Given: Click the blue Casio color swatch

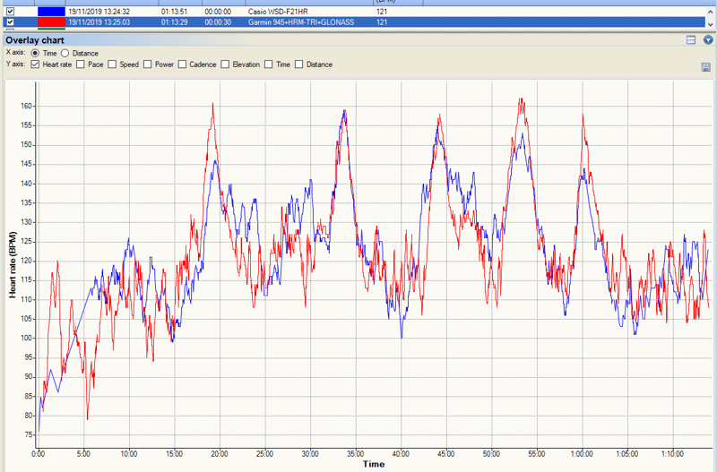Looking at the screenshot, I should 51,12.
